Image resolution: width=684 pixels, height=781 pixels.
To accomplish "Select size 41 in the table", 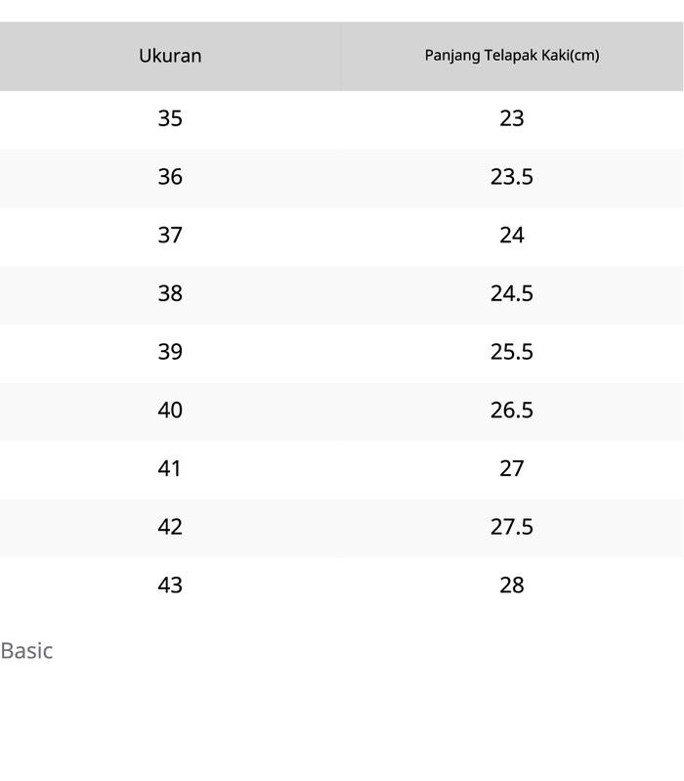I will pos(170,468).
